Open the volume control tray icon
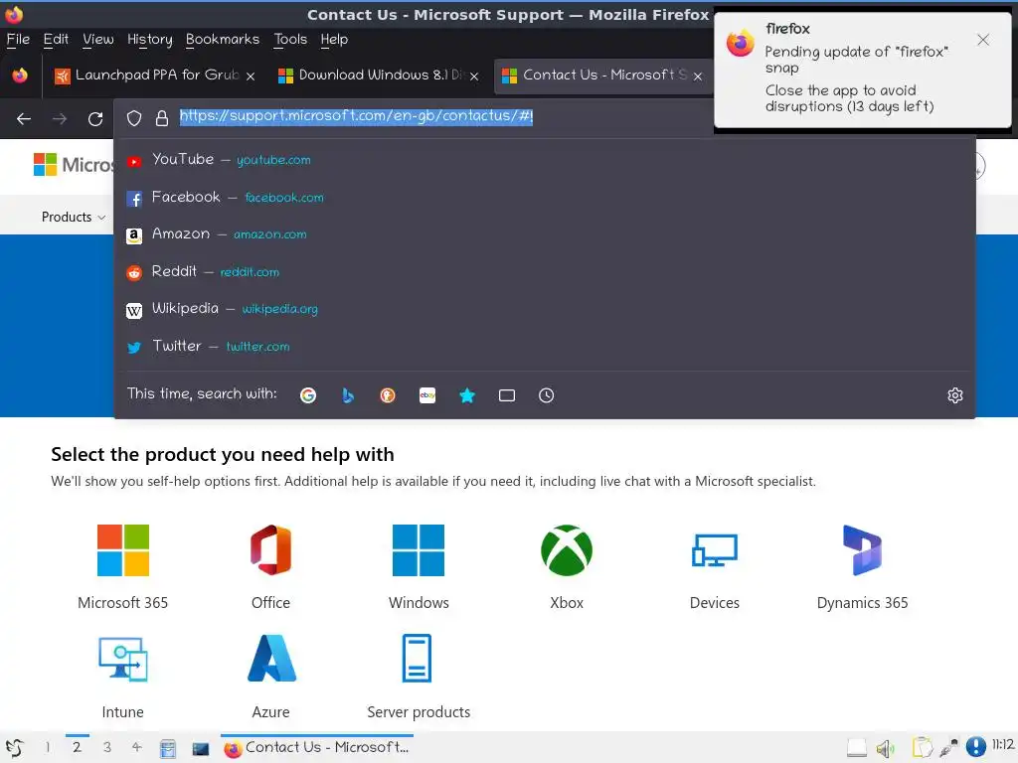Screen dimensions: 1018x763 point(885,748)
